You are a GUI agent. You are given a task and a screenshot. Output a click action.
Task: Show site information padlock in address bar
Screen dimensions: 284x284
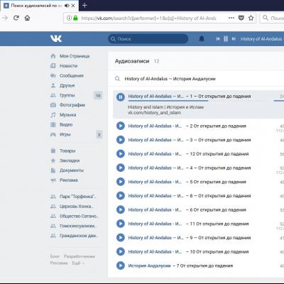[75, 18]
